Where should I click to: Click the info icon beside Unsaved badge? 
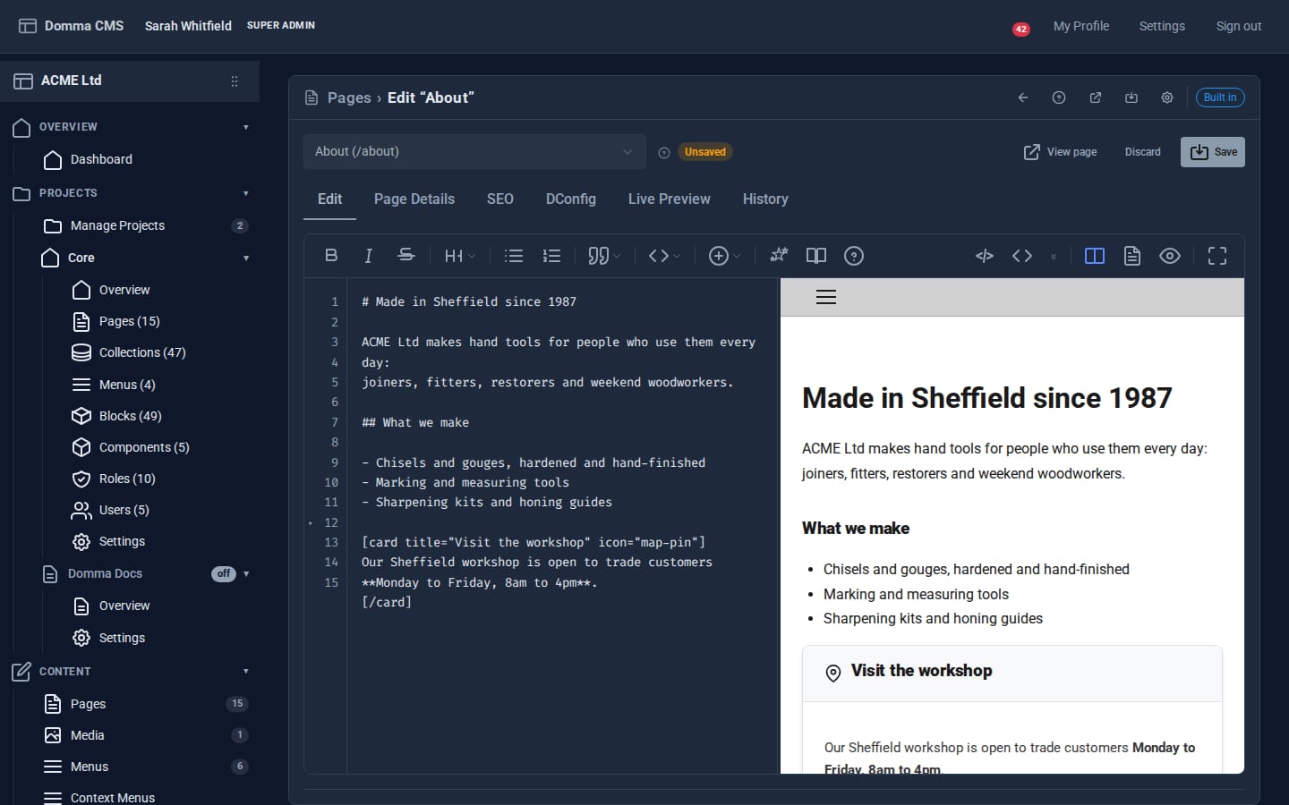664,153
